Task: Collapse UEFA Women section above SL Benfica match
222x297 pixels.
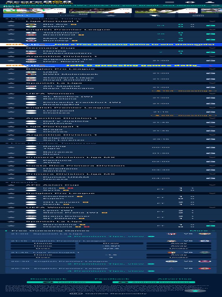Action: click(x=212, y=94)
